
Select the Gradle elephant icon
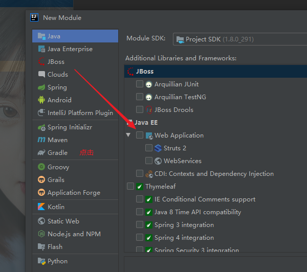(x=41, y=153)
